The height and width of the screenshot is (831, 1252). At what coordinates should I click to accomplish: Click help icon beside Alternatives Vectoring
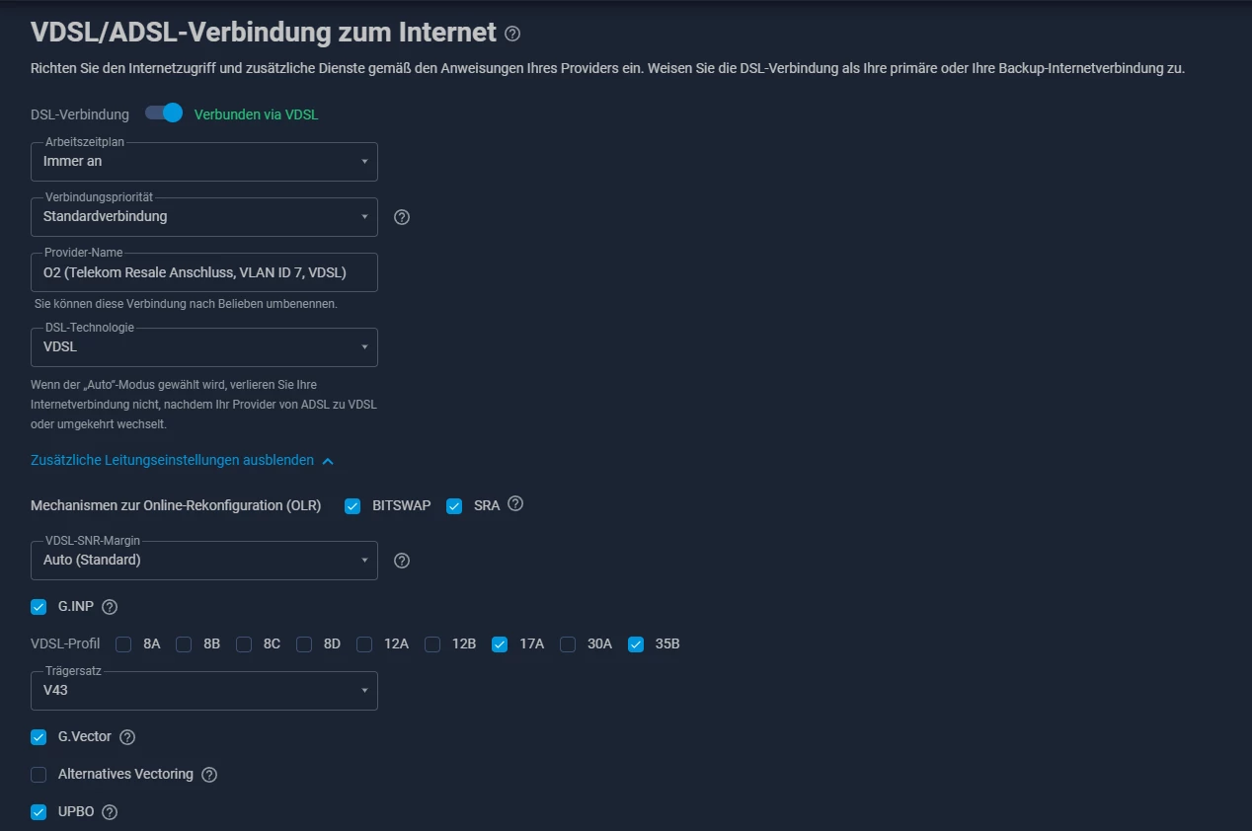tap(209, 775)
